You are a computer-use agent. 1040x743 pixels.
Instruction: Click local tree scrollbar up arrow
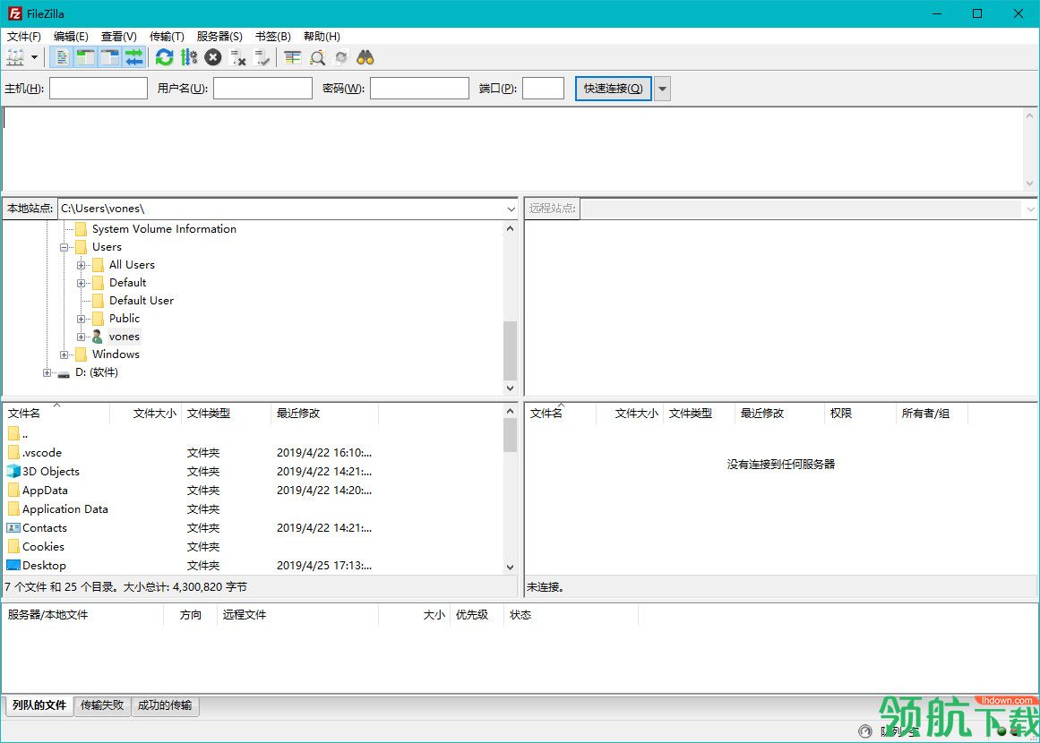pyautogui.click(x=510, y=228)
